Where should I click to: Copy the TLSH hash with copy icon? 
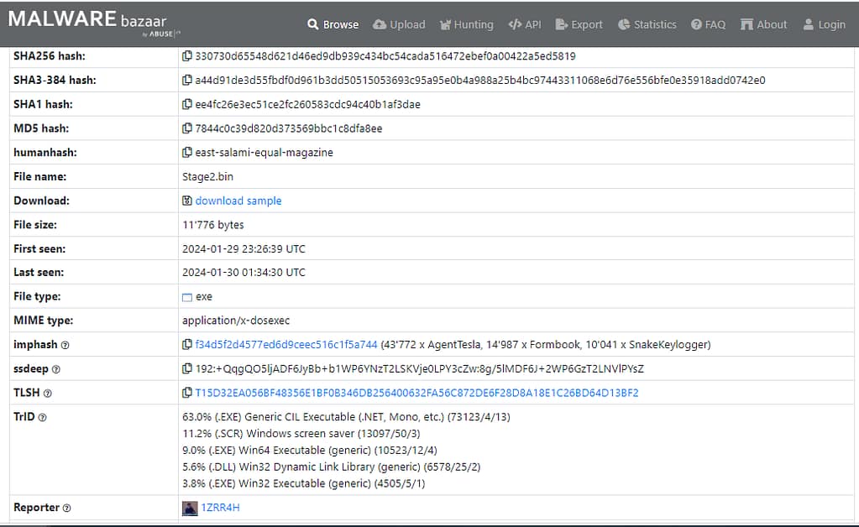(187, 393)
